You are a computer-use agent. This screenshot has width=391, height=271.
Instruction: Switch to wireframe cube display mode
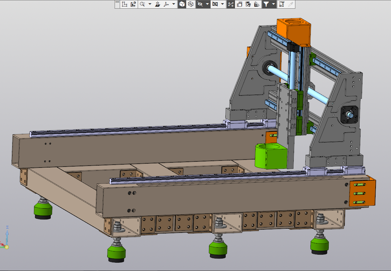click(191, 4)
